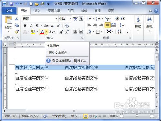Click the shading paint bucket icon

point(90,32)
